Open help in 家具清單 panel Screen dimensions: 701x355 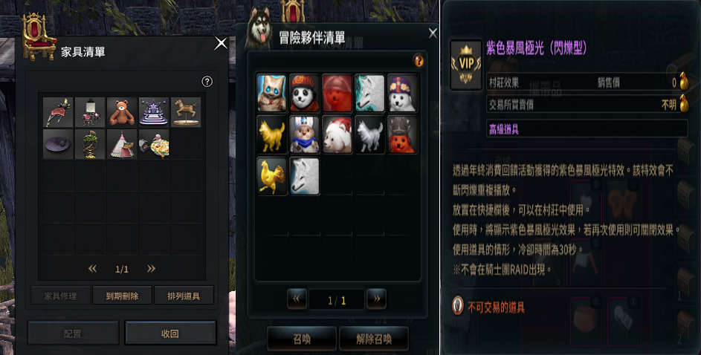pos(207,81)
